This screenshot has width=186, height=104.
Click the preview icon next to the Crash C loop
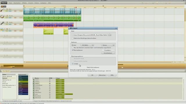[x=34, y=80]
